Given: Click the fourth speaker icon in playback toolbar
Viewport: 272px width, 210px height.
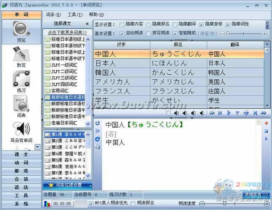Looking at the screenshot, I should [202, 113].
